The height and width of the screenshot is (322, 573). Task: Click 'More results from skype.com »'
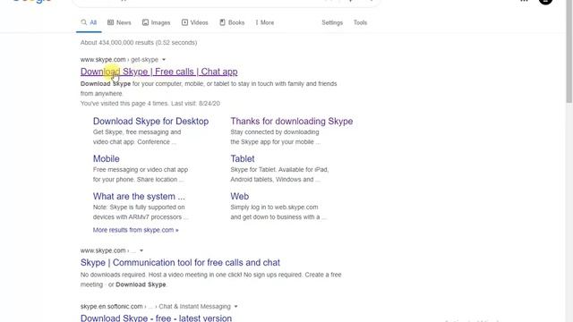point(135,230)
